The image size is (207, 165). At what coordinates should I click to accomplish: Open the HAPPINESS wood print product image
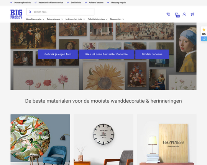pyautogui.click(x=167, y=139)
